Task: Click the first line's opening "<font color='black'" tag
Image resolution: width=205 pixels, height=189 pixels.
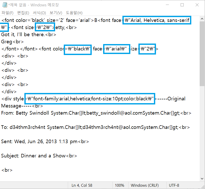Action: [x=23, y=20]
